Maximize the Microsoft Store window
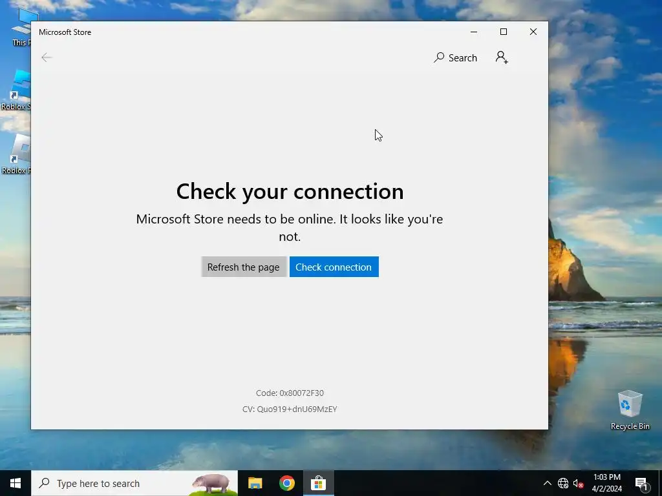The height and width of the screenshot is (496, 662). point(503,32)
